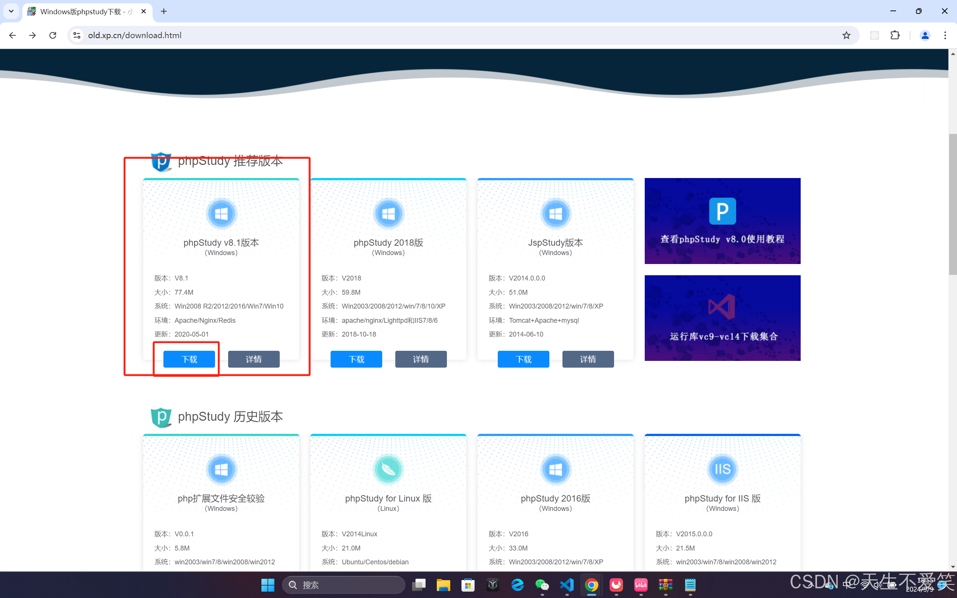Viewport: 957px width, 598px height.
Task: Click the 大小: 77.4M line
Action: click(174, 292)
